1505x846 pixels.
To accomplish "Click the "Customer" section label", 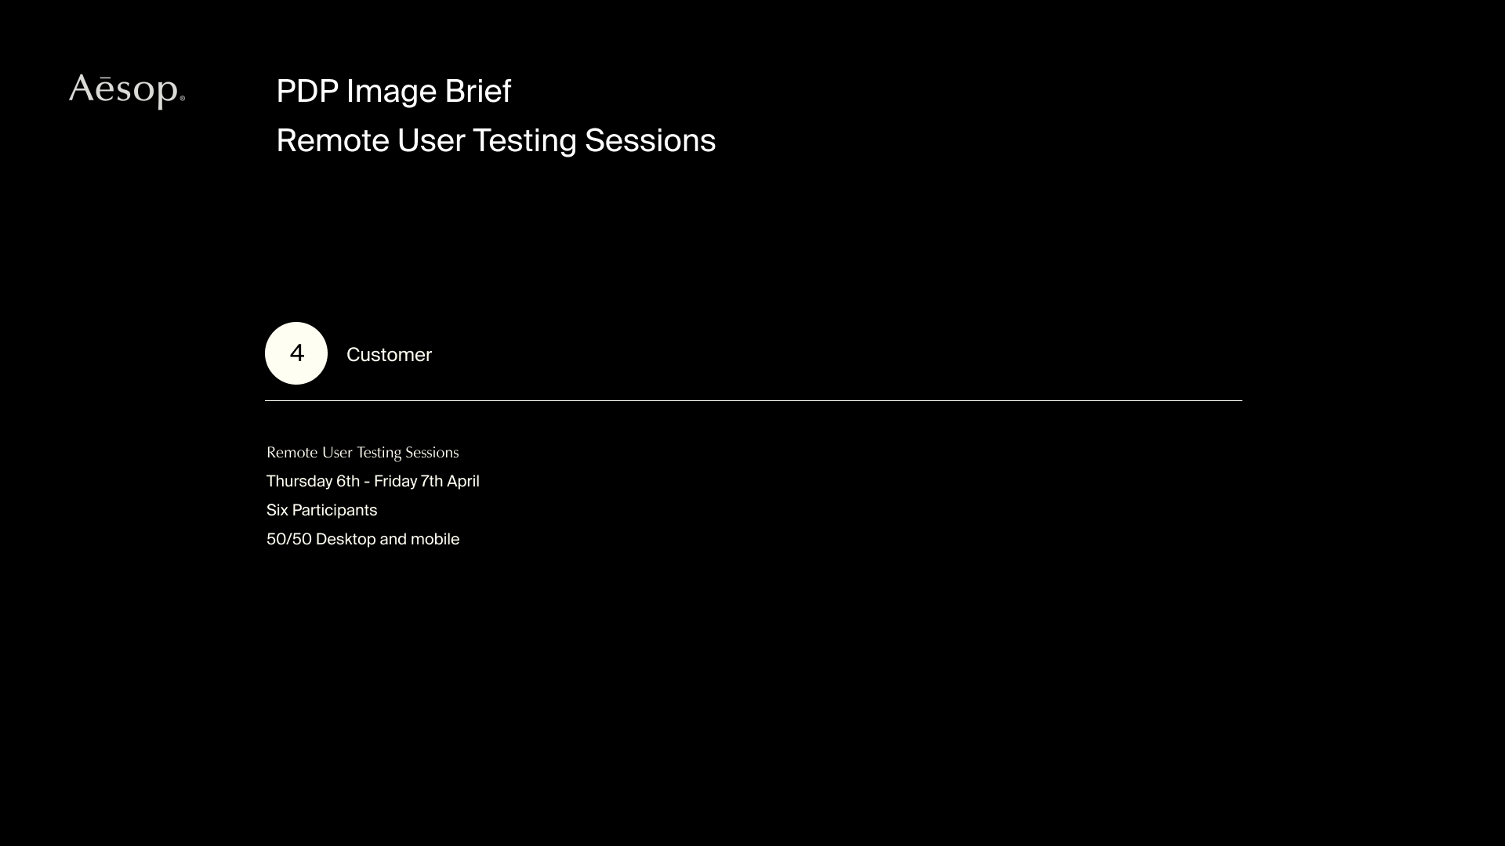I will [389, 355].
